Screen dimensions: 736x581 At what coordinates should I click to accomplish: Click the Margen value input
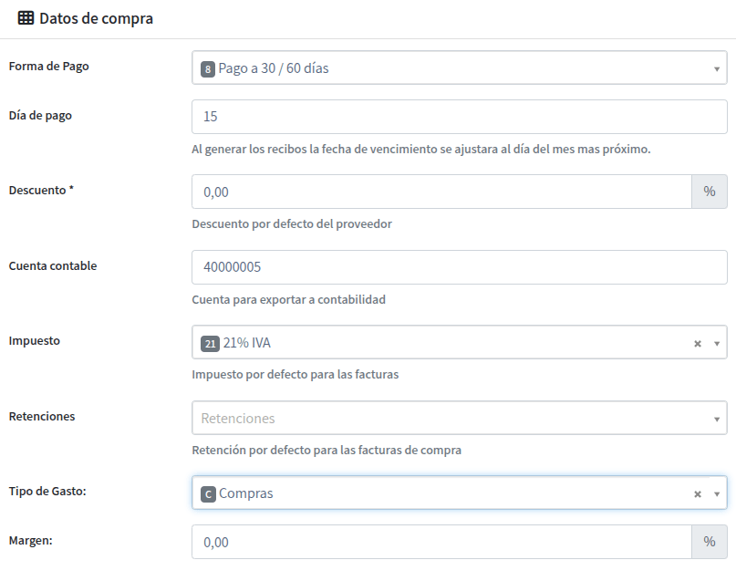pyautogui.click(x=441, y=542)
